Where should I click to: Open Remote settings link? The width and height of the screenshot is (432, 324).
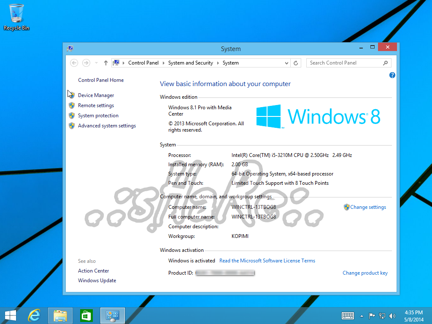point(96,105)
